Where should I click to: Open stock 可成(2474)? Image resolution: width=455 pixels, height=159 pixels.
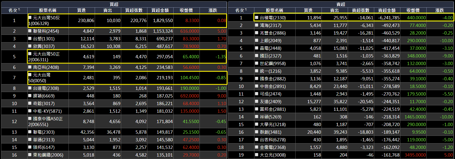click(x=270, y=94)
